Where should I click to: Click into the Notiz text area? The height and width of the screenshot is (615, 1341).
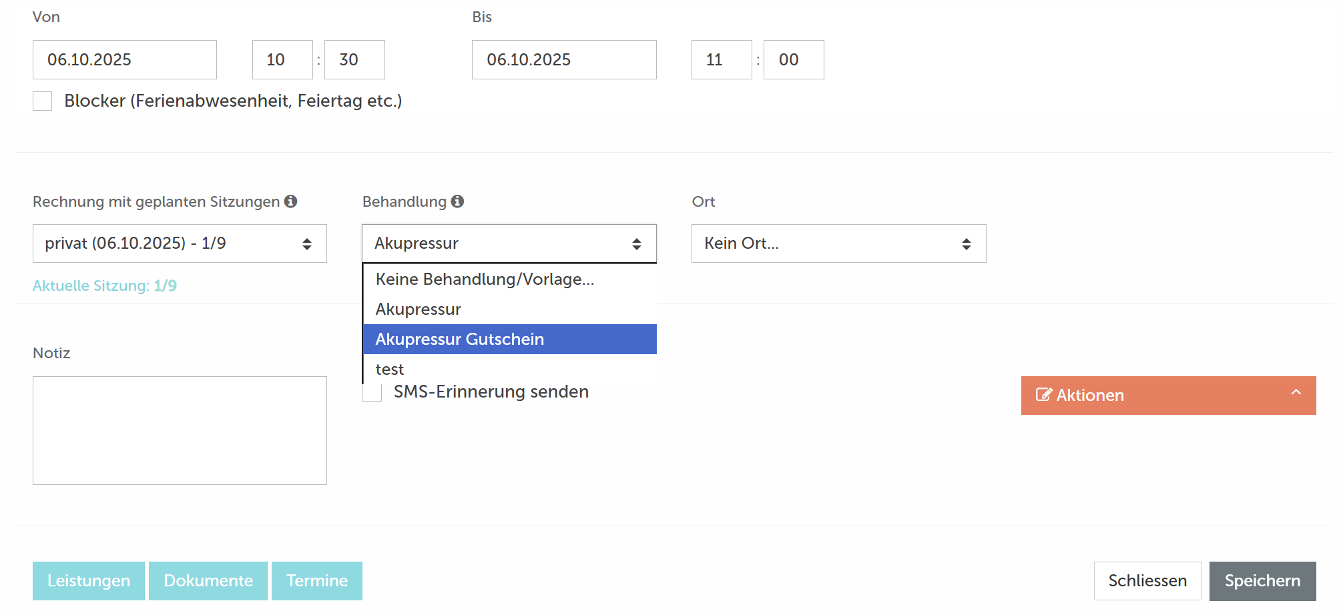(x=180, y=430)
